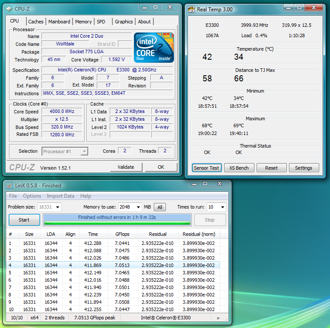Open the Mainboard tab in CPU-Z

point(59,22)
